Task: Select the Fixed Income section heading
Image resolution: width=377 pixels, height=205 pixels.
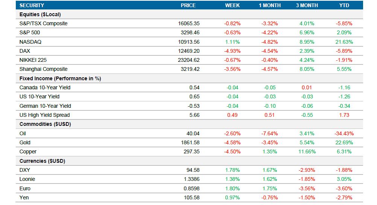Action: coord(60,78)
